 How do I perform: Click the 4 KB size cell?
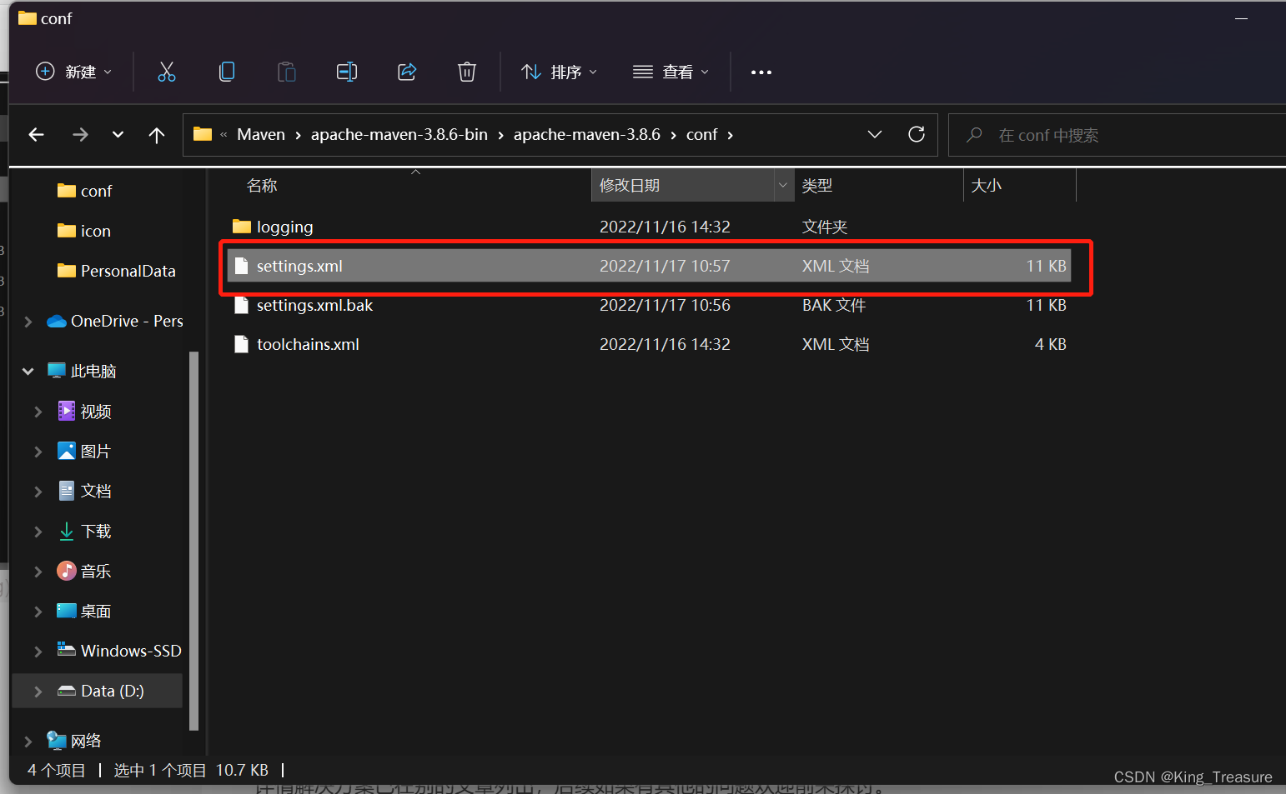[x=1050, y=344]
